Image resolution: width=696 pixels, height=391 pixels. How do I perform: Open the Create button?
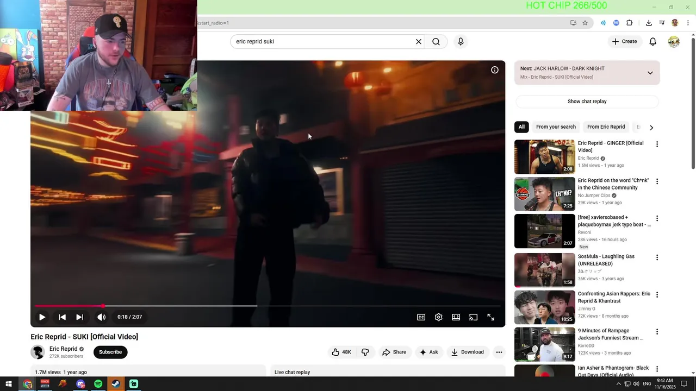click(624, 42)
